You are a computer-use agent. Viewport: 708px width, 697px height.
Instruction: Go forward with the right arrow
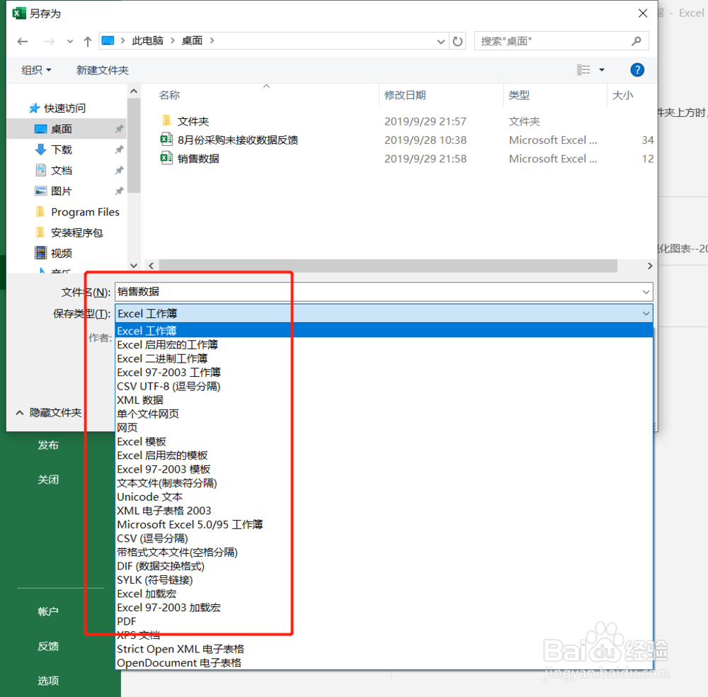[x=49, y=42]
